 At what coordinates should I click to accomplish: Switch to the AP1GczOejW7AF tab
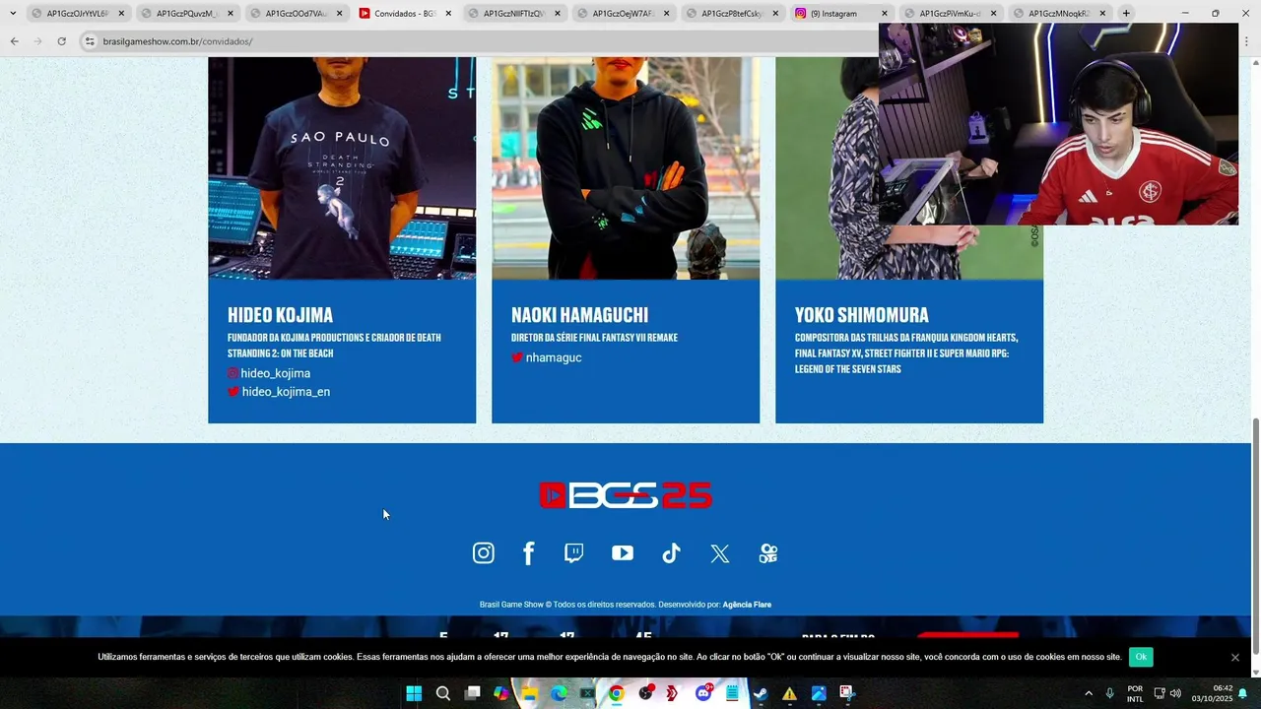(624, 14)
